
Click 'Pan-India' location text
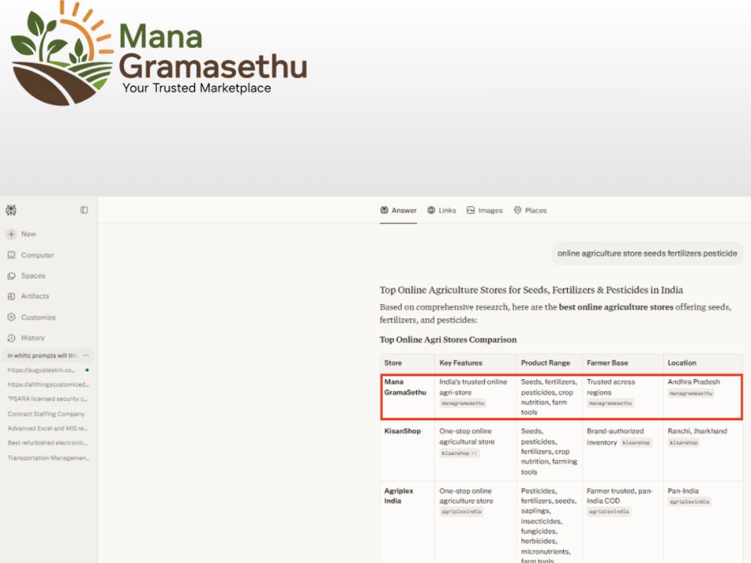tap(683, 491)
